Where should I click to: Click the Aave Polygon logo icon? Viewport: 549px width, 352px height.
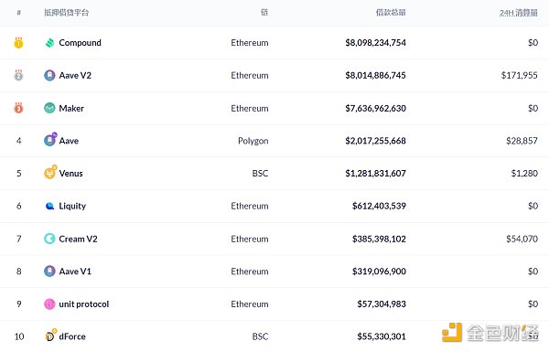pos(50,140)
